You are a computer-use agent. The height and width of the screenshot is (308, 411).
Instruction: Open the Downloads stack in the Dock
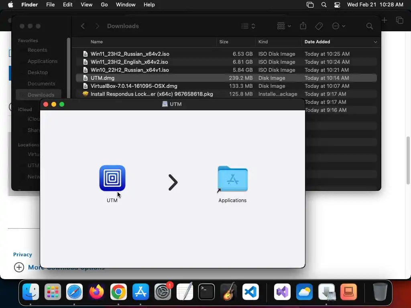click(327, 292)
